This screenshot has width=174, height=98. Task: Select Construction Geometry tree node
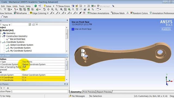(17, 36)
